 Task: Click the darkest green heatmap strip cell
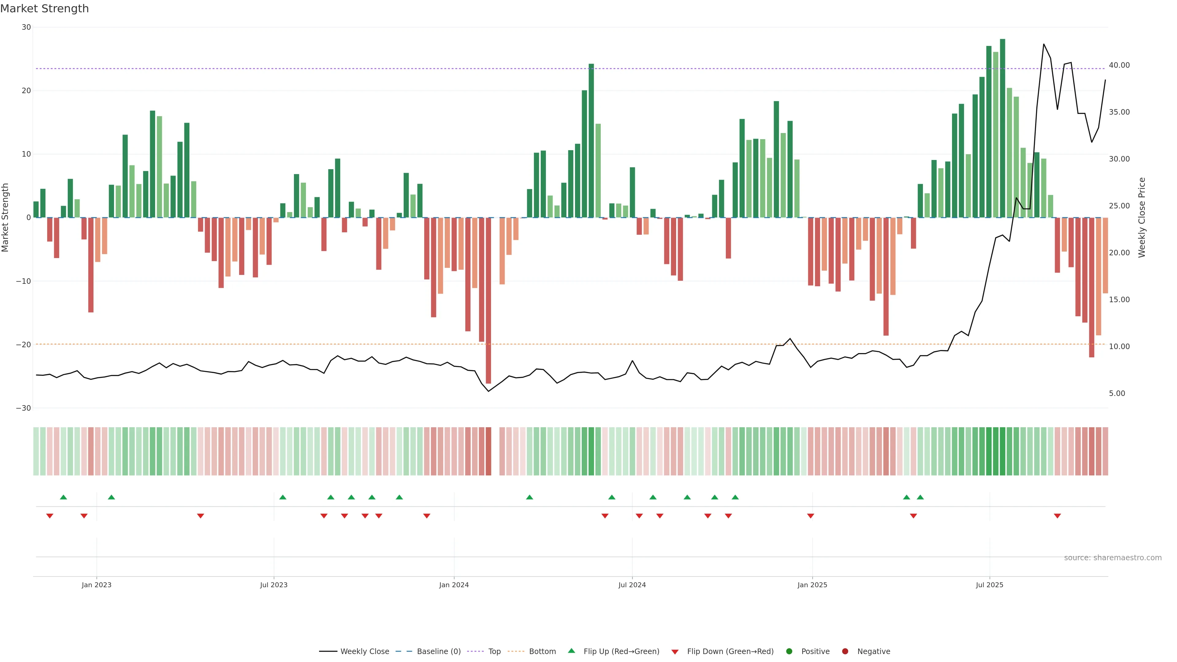point(1003,451)
